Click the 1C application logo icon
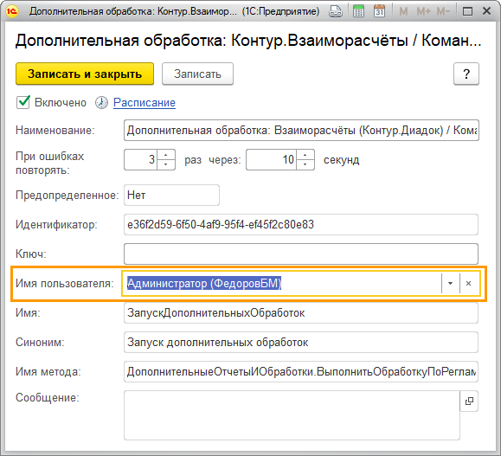 click(12, 11)
